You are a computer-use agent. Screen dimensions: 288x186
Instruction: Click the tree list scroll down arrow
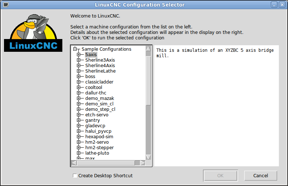(148, 157)
